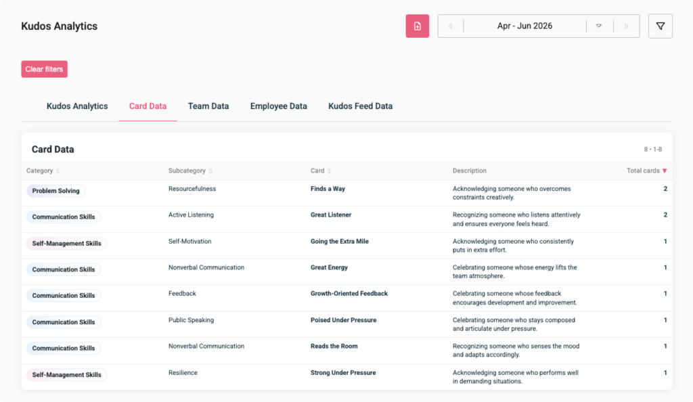Select the Great Energy card
693x402 pixels.
[329, 267]
